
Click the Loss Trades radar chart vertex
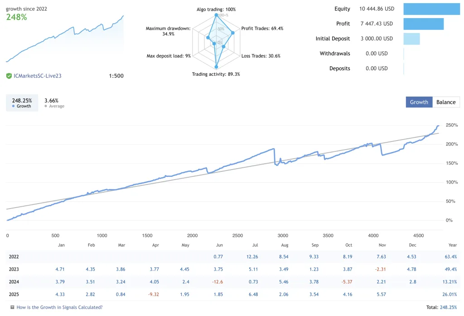click(x=224, y=46)
